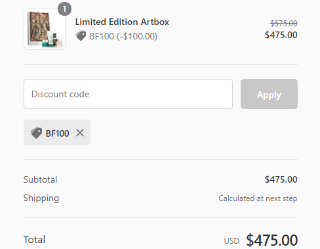Click the tag icon in BF100 chip
The height and width of the screenshot is (249, 320).
coord(36,133)
